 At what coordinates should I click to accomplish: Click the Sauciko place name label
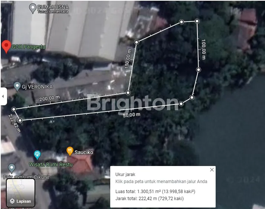(x=84, y=152)
